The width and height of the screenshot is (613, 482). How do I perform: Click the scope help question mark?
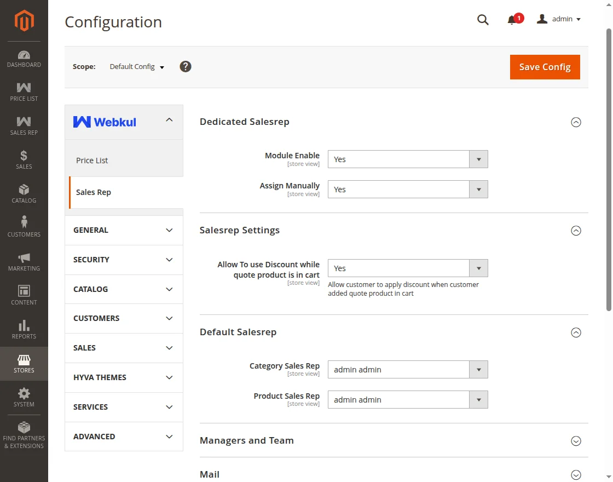(186, 67)
